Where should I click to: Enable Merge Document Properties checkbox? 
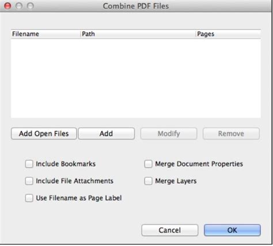pos(148,164)
